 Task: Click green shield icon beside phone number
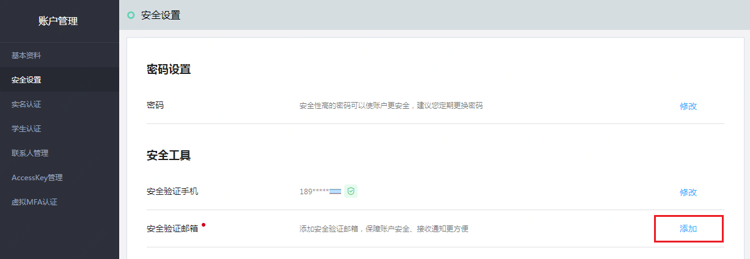coord(351,191)
